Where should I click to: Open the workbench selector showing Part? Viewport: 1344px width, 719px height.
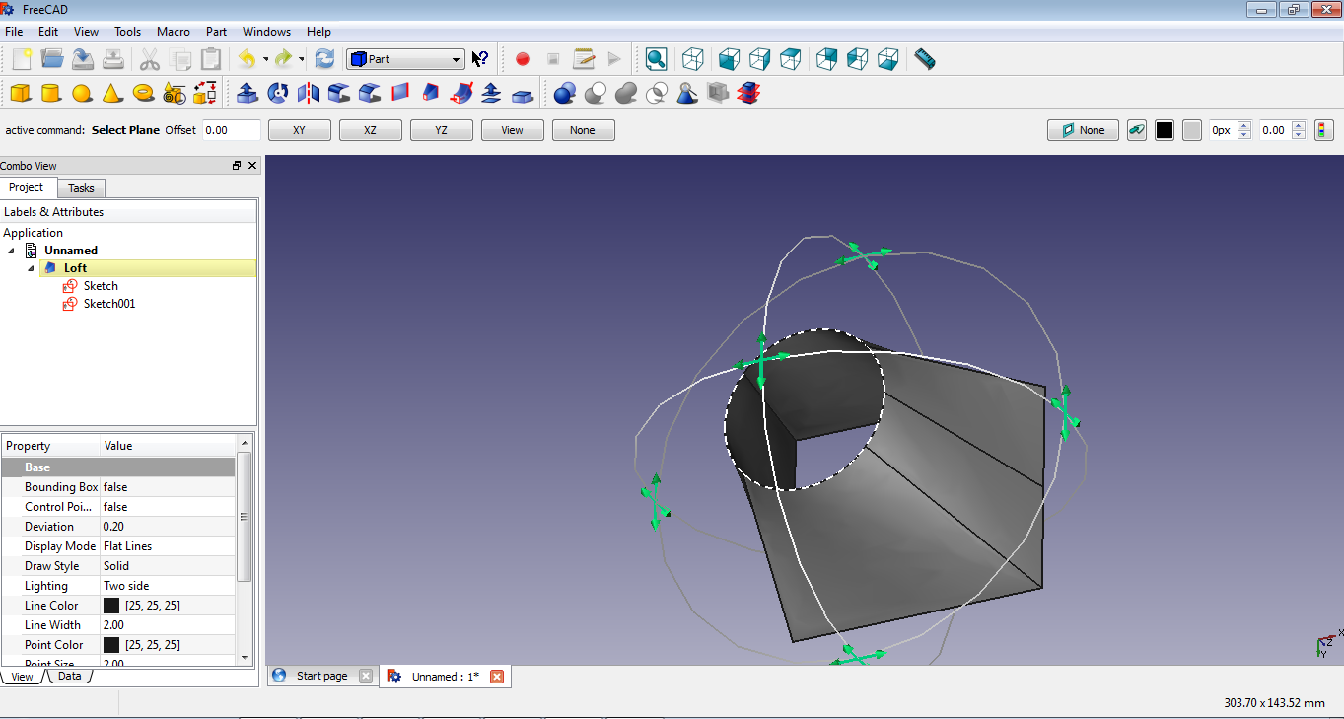(x=404, y=58)
